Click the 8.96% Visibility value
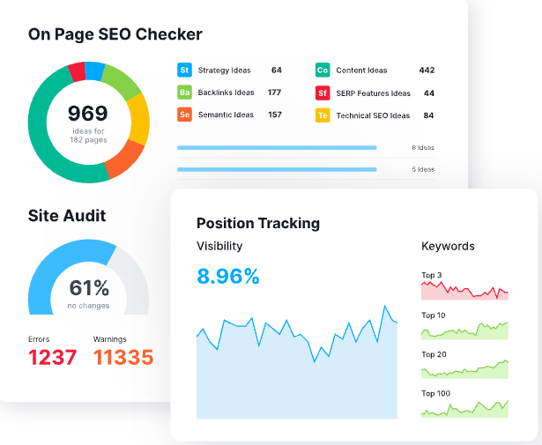The height and width of the screenshot is (445, 542). click(x=228, y=277)
